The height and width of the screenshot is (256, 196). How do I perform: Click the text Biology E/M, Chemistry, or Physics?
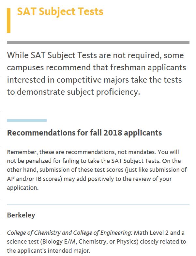(x=89, y=242)
